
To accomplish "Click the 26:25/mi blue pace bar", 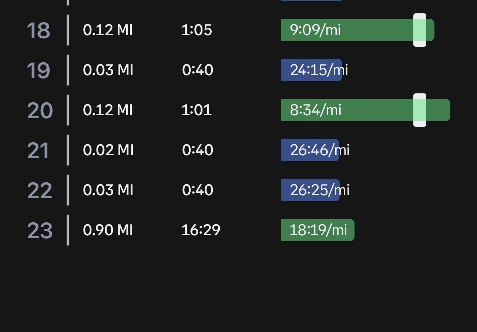I will click(310, 190).
